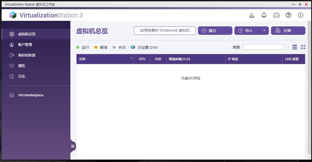Switch to grid view layout
Image resolution: width=312 pixels, height=162 pixels.
[303, 47]
